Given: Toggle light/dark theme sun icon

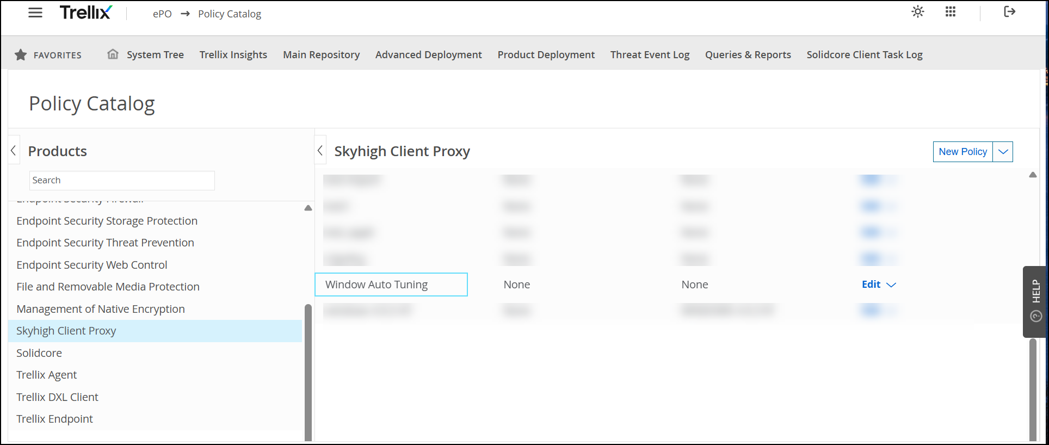Looking at the screenshot, I should pyautogui.click(x=918, y=11).
